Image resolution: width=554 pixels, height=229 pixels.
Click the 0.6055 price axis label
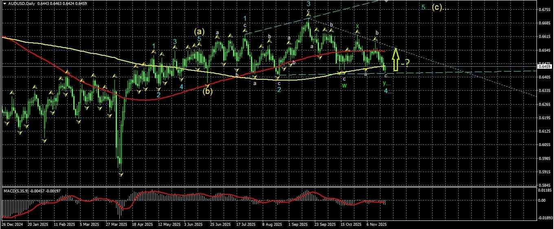(x=544, y=145)
